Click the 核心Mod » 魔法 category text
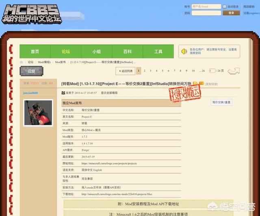The height and width of the screenshot is (216, 260). [x=91, y=130]
